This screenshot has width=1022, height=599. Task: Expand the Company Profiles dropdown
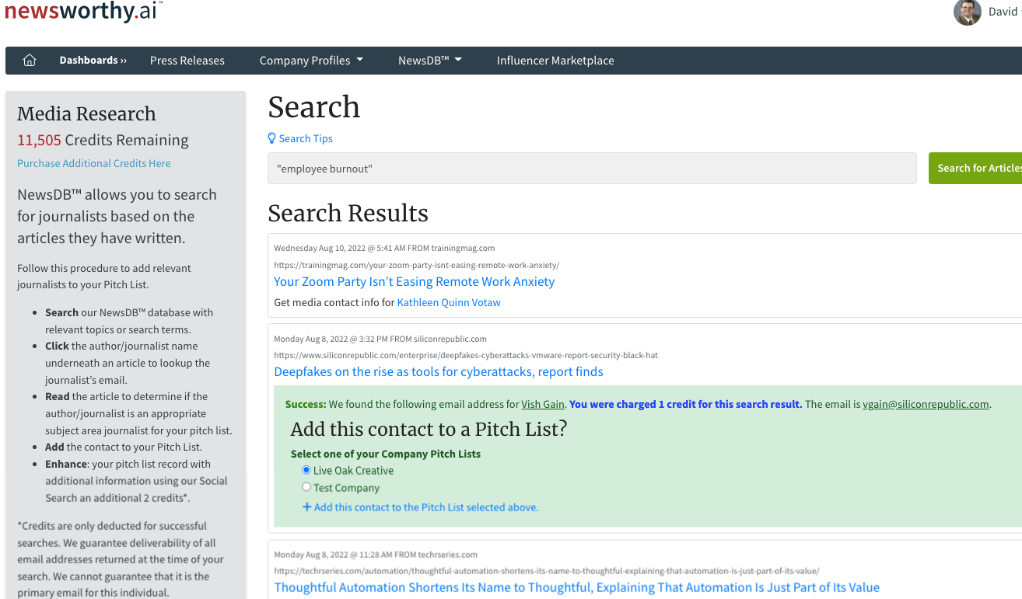[x=311, y=61]
